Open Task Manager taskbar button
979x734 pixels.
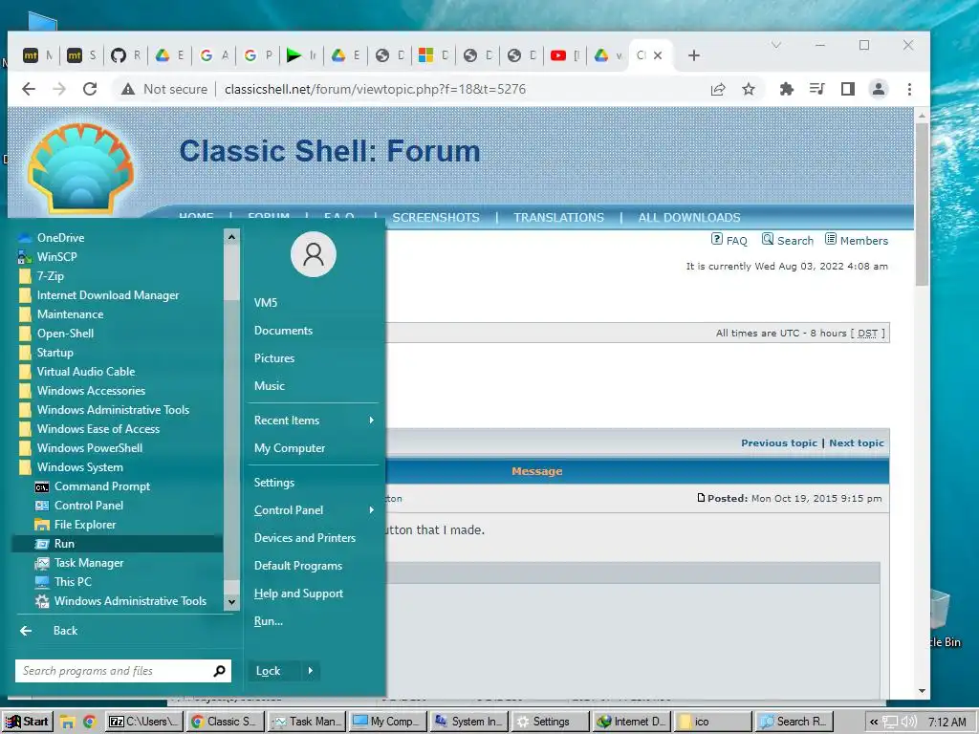point(307,723)
